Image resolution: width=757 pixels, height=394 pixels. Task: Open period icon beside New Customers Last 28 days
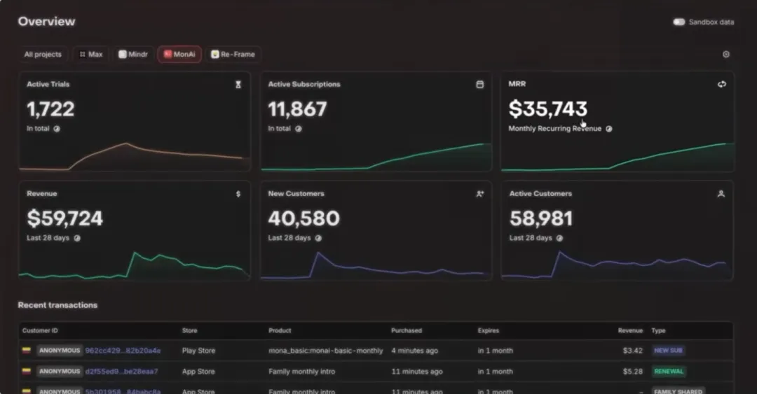pos(318,238)
